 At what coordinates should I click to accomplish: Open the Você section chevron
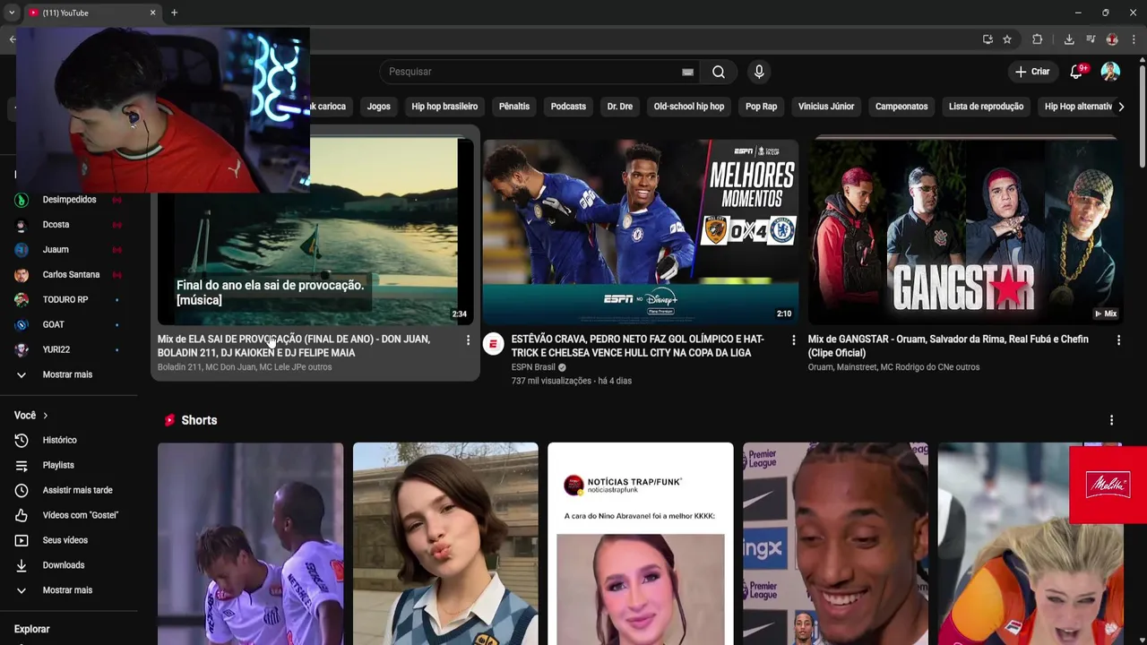click(45, 416)
